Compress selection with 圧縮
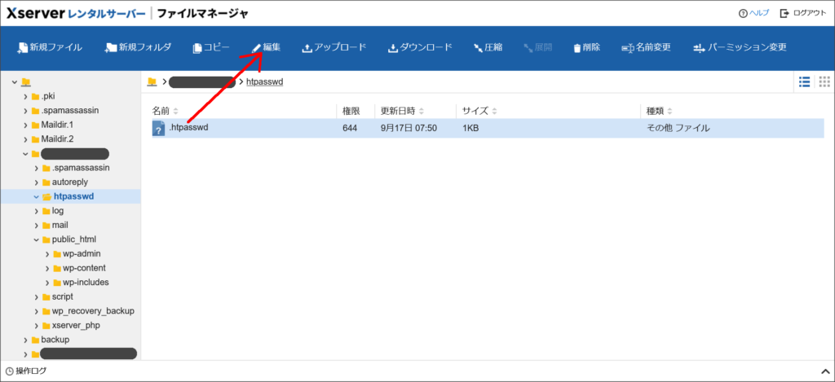Screen dimensions: 835x382 coord(488,47)
